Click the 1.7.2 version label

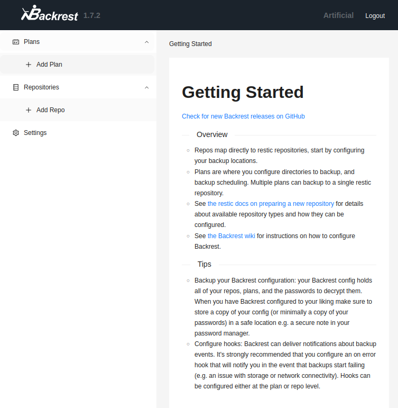(92, 16)
